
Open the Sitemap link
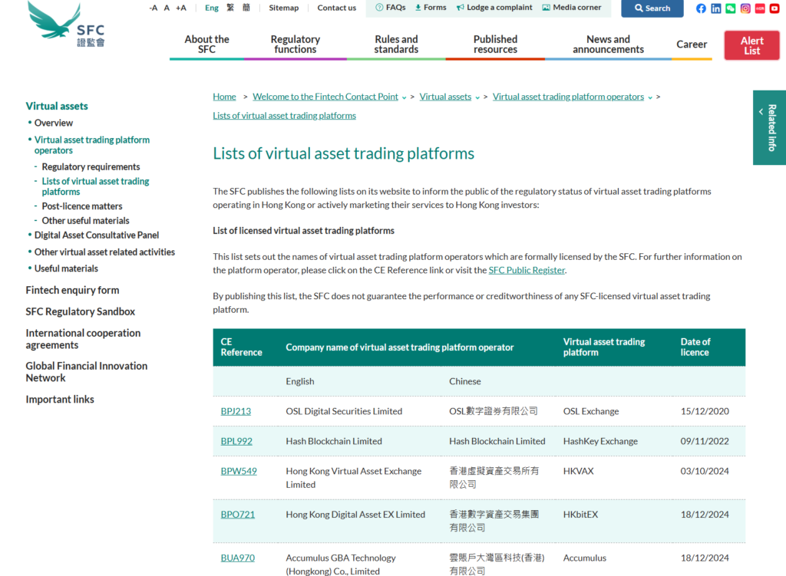[x=284, y=8]
